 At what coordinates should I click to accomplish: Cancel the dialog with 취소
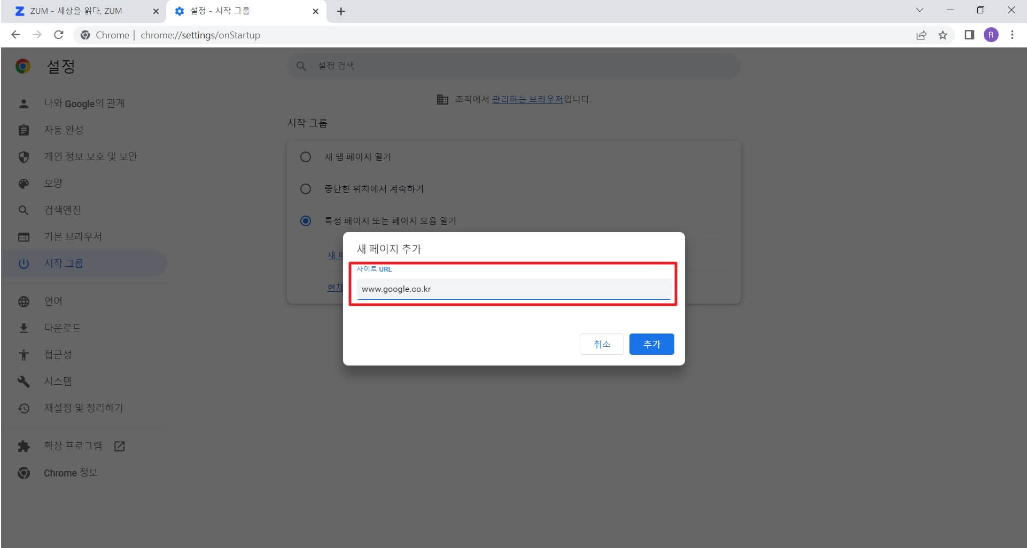tap(601, 344)
